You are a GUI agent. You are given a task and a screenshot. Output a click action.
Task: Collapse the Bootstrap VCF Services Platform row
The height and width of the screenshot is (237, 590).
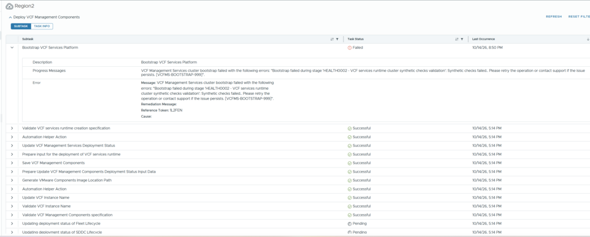pyautogui.click(x=12, y=48)
